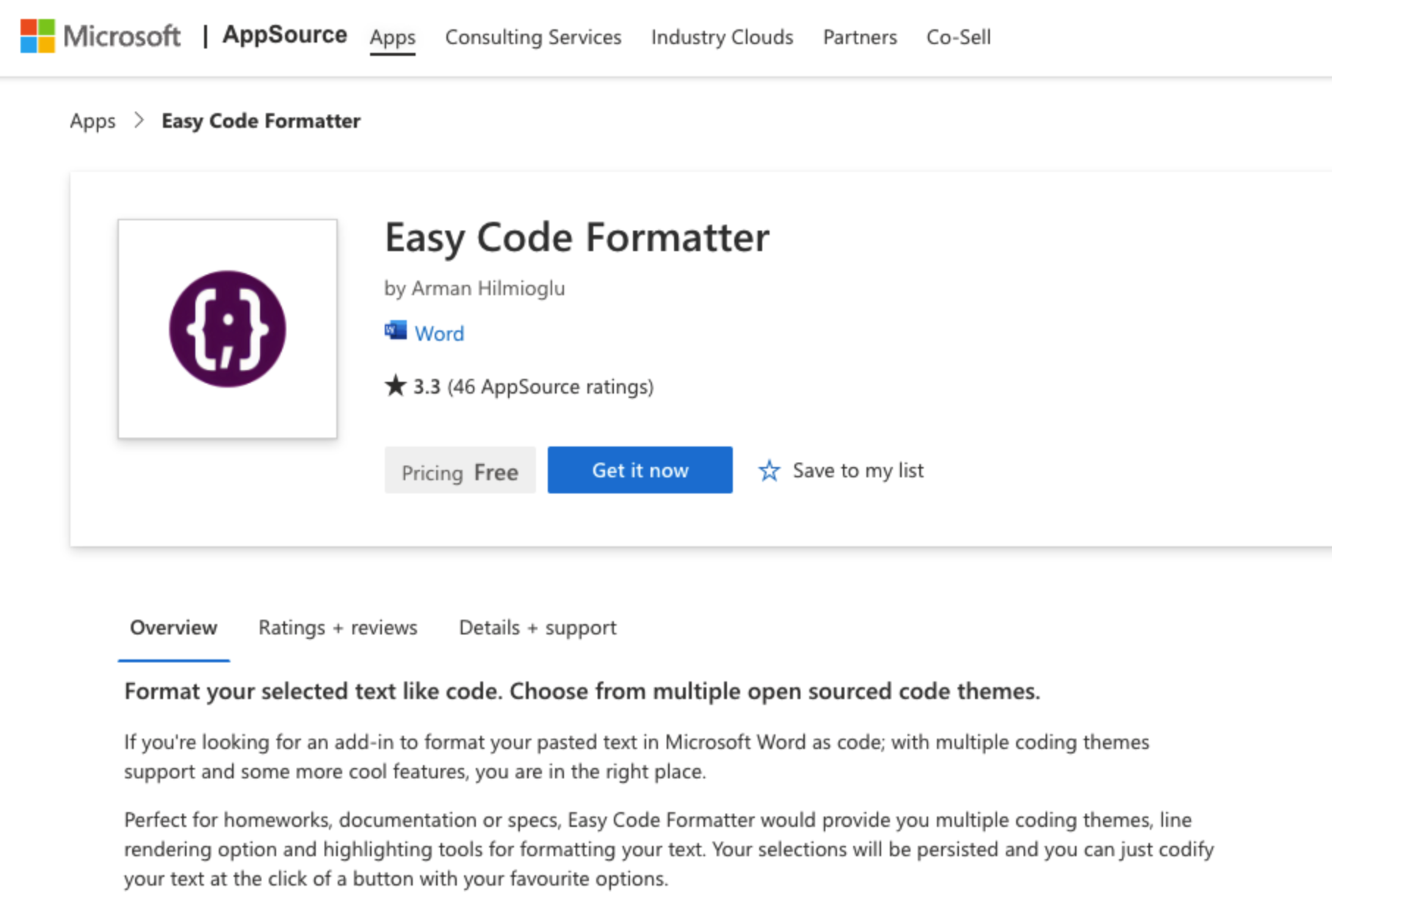Go back to Apps via breadcrumb
Viewport: 1401px width, 912px height.
[x=93, y=120]
